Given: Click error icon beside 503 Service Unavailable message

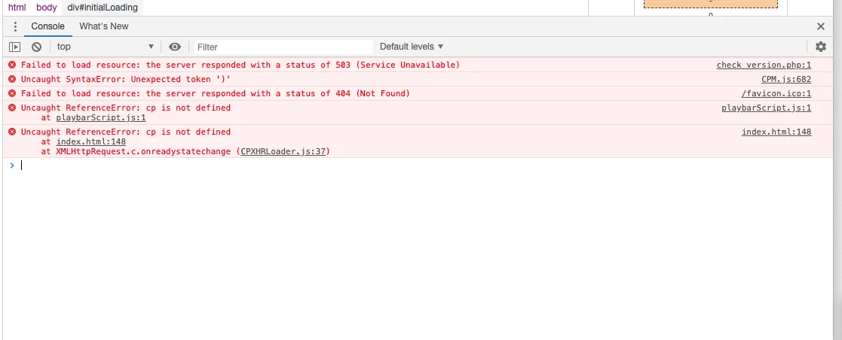Looking at the screenshot, I should 12,65.
